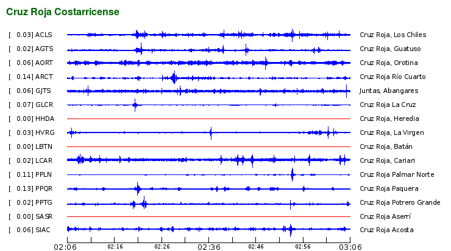Select the PPQR station code label

(x=44, y=189)
